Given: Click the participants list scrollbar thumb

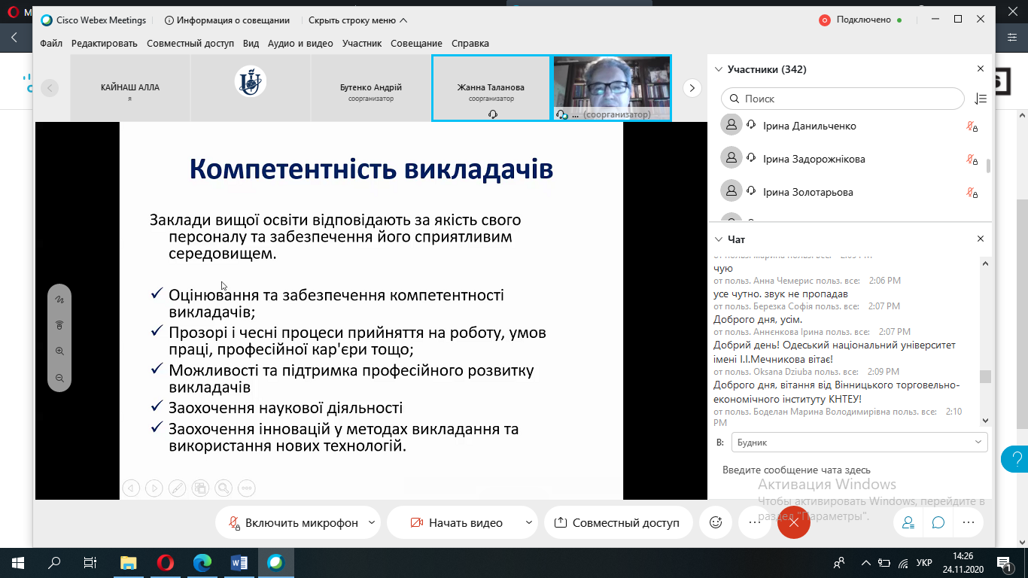Looking at the screenshot, I should coord(988,166).
